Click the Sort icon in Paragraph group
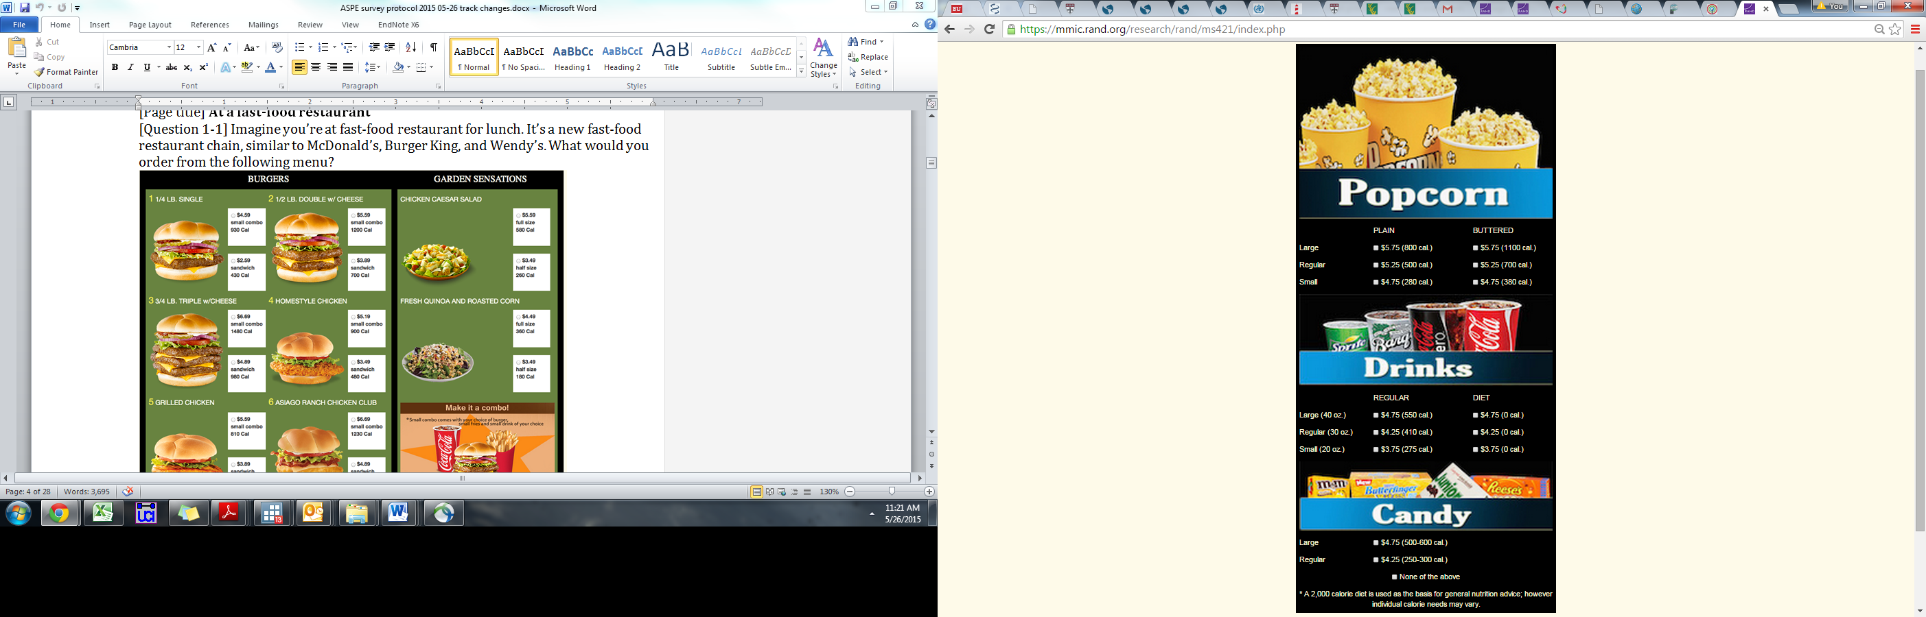This screenshot has width=1926, height=617. pos(410,47)
